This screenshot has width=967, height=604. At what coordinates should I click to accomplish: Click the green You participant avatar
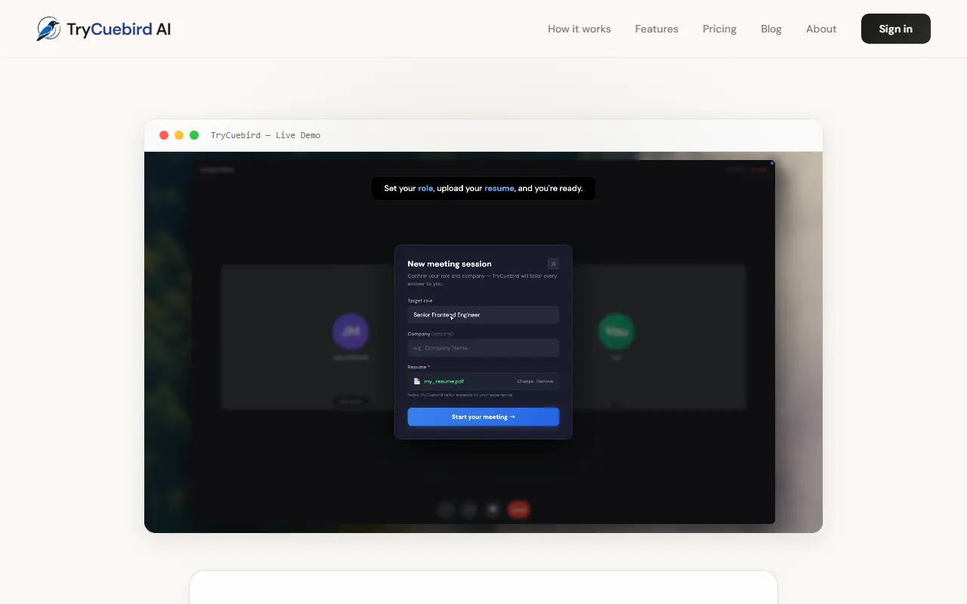point(616,331)
